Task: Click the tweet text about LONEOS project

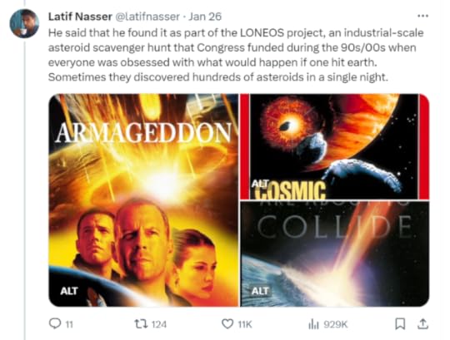Action: pyautogui.click(x=236, y=55)
